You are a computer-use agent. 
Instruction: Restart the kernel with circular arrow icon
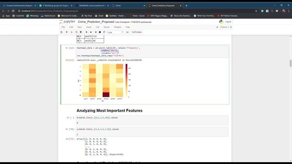tap(104, 32)
